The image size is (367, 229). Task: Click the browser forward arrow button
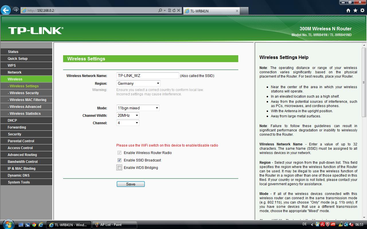(x=15, y=10)
